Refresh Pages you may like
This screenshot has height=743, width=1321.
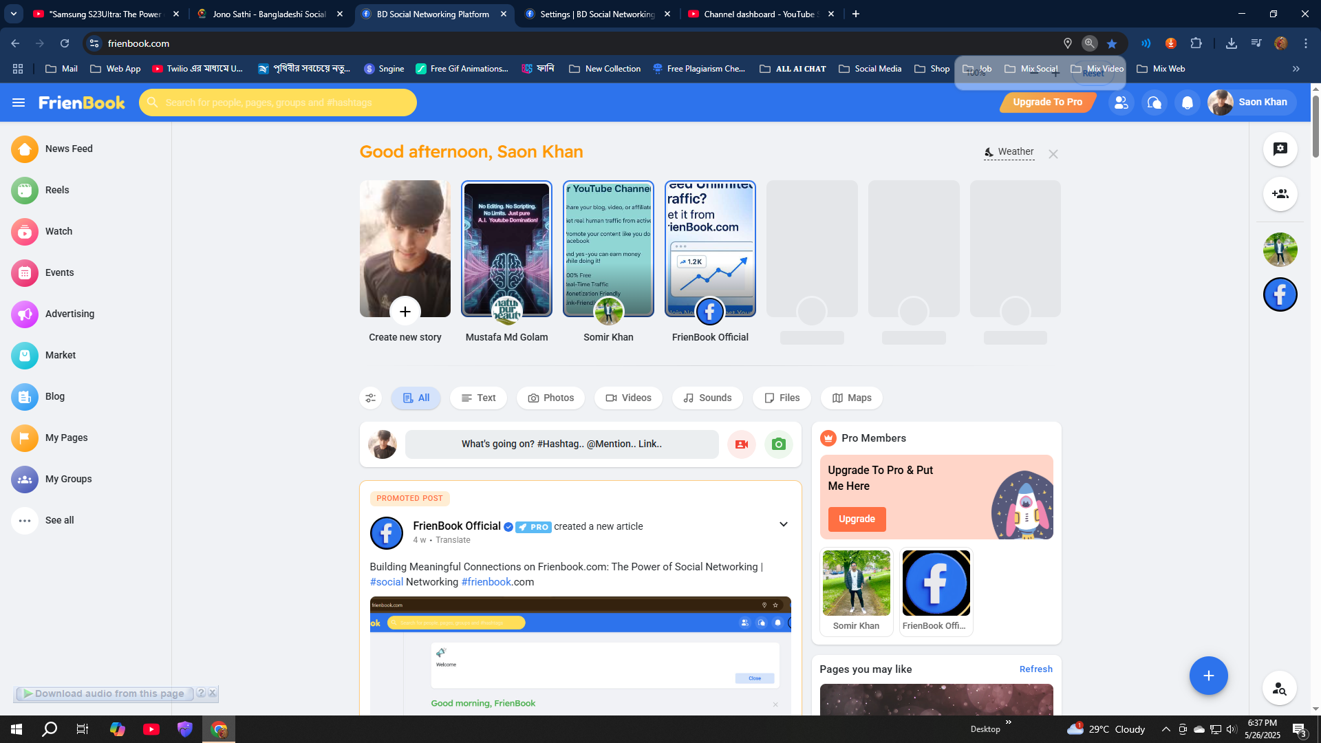[x=1035, y=669]
